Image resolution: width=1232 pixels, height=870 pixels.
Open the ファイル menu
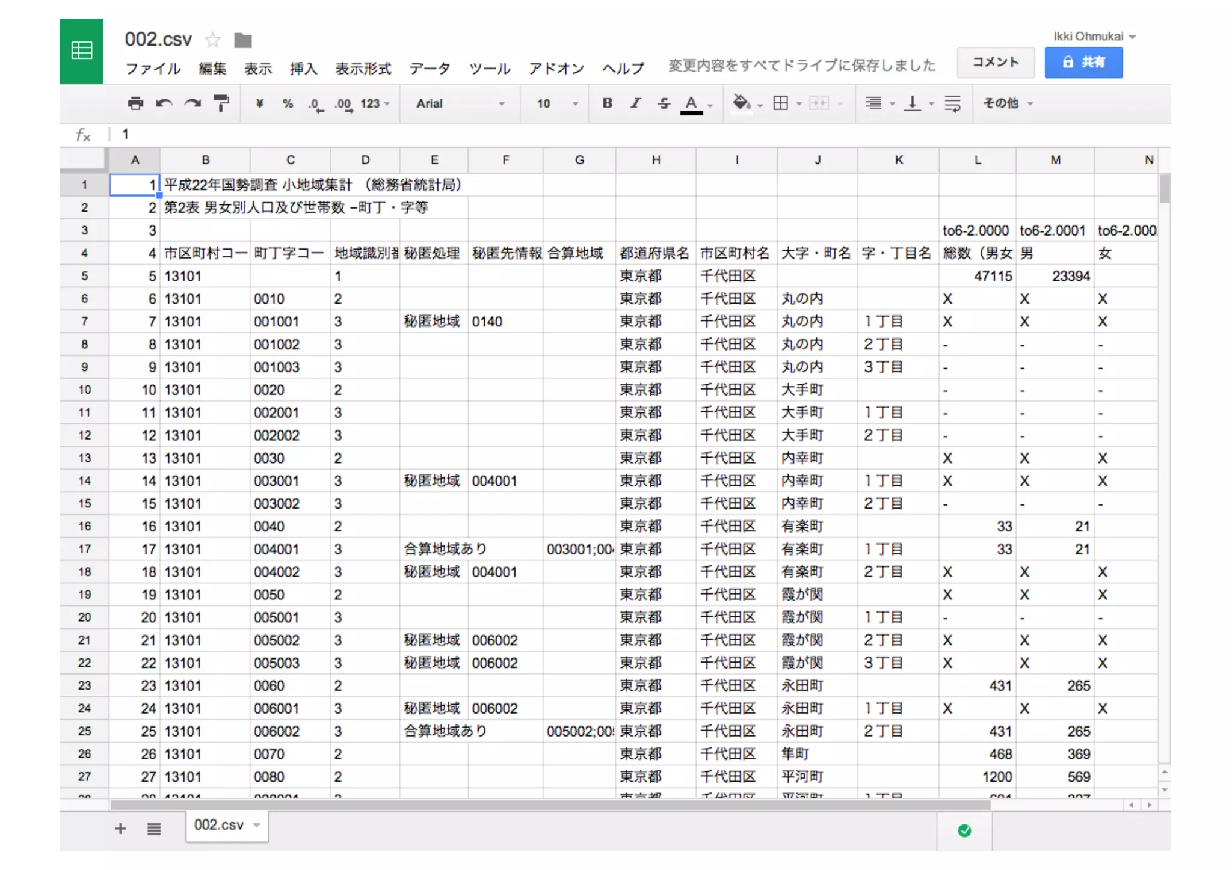coord(153,69)
